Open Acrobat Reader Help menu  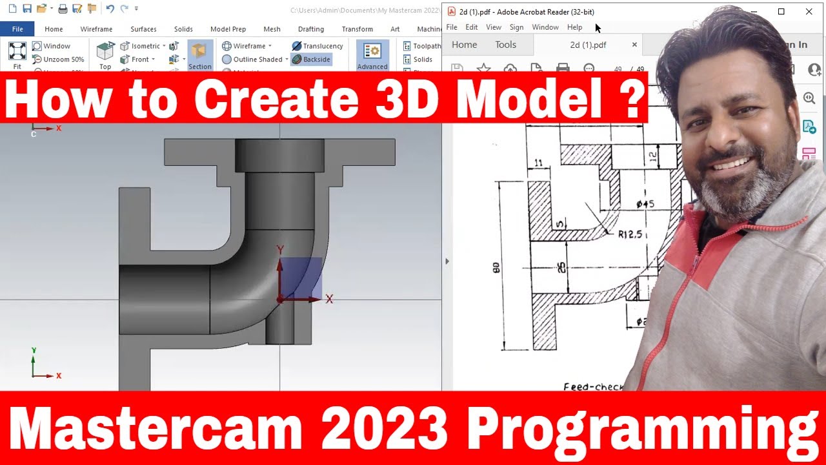coord(574,27)
